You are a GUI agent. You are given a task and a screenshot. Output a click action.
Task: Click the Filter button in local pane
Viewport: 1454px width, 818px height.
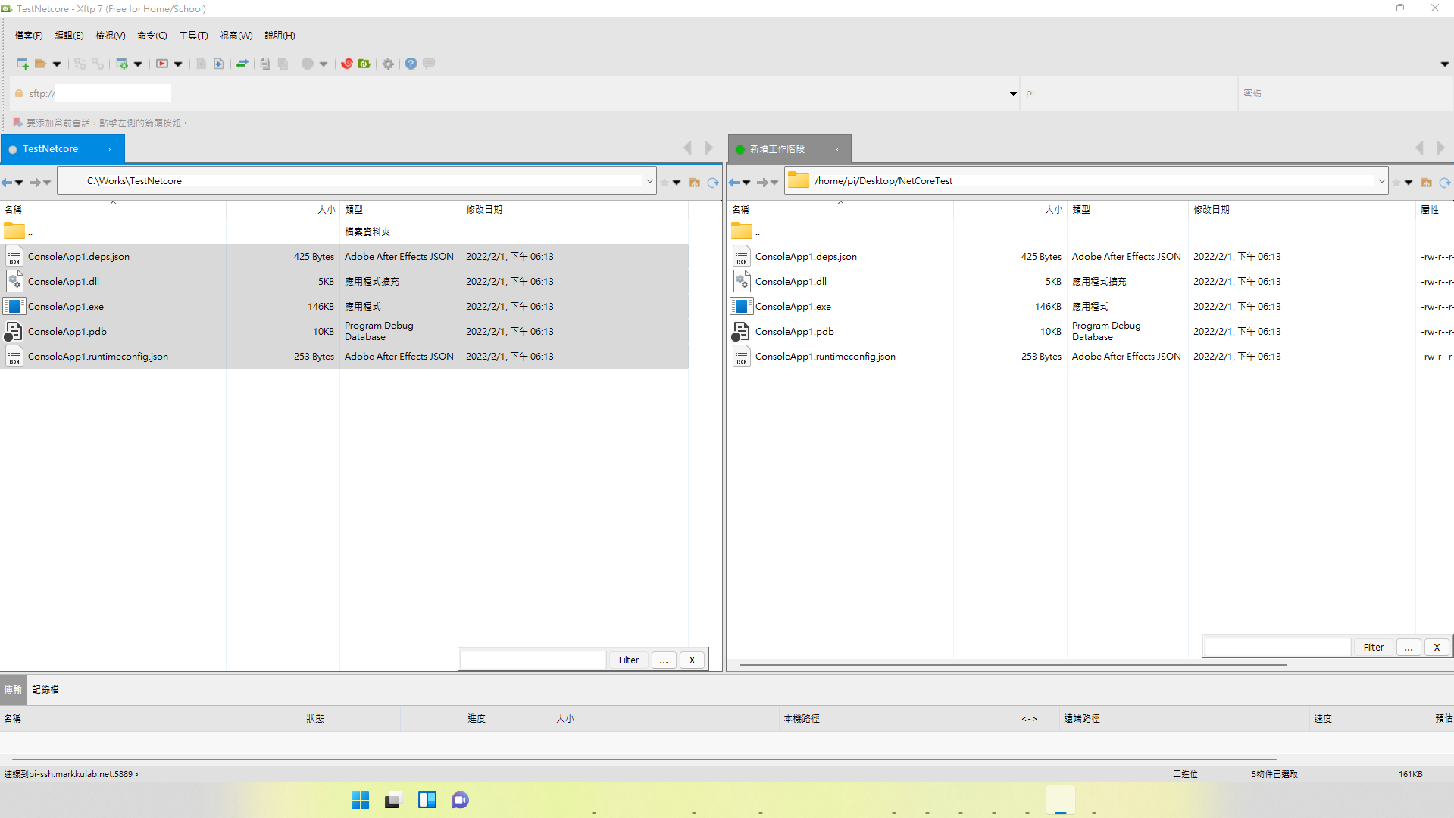pos(628,660)
